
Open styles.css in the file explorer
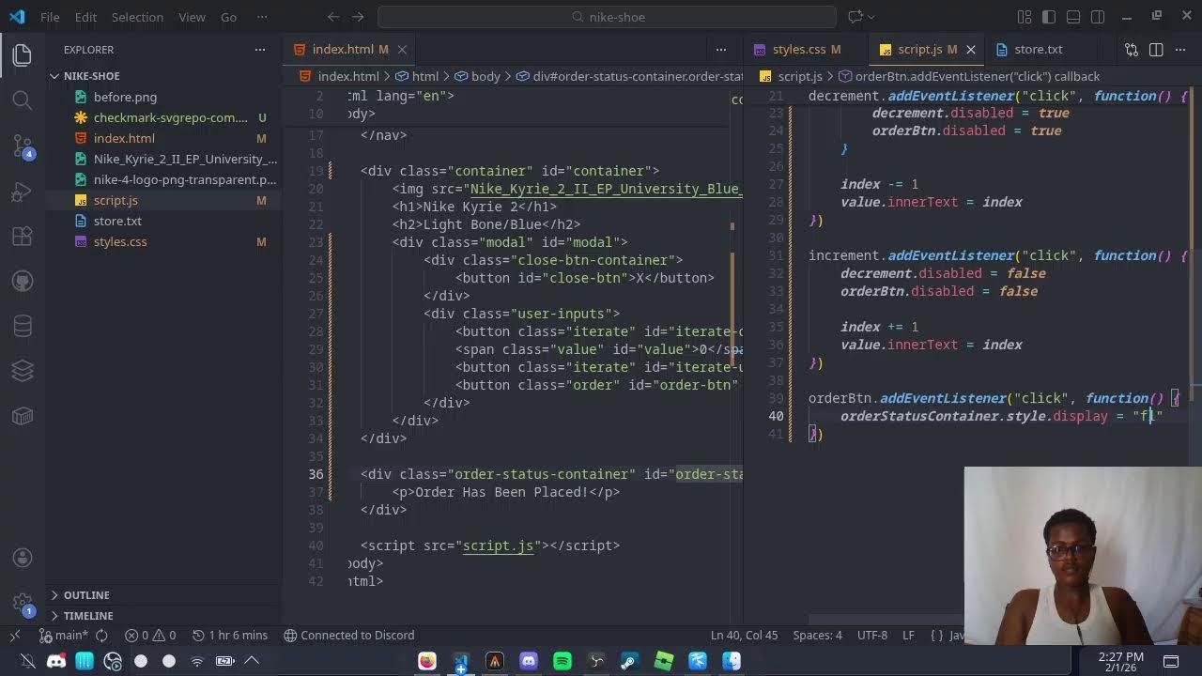[x=120, y=241]
